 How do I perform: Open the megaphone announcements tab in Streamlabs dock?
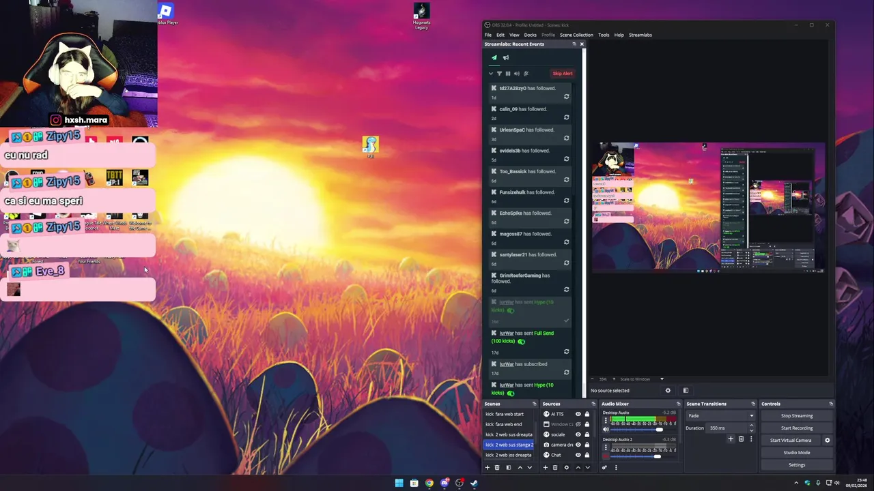pyautogui.click(x=506, y=57)
